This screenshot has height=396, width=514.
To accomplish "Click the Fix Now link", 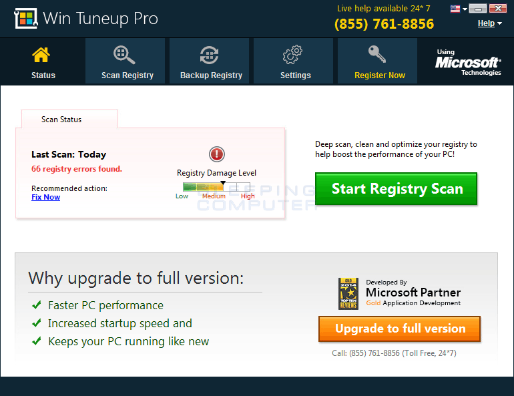I will point(45,197).
